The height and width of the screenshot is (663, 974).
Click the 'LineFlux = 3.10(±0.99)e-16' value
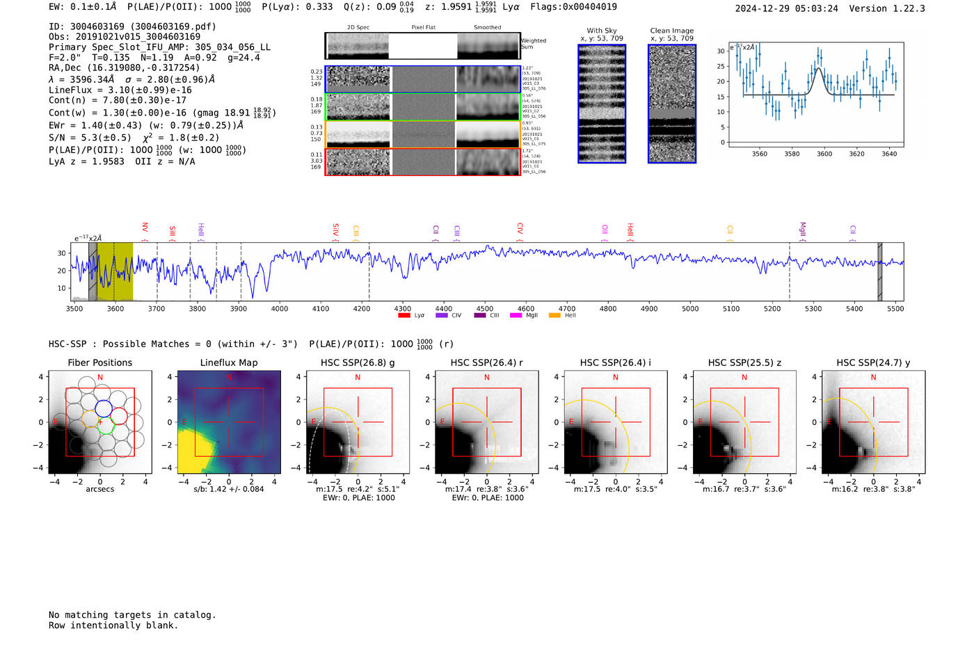[120, 90]
